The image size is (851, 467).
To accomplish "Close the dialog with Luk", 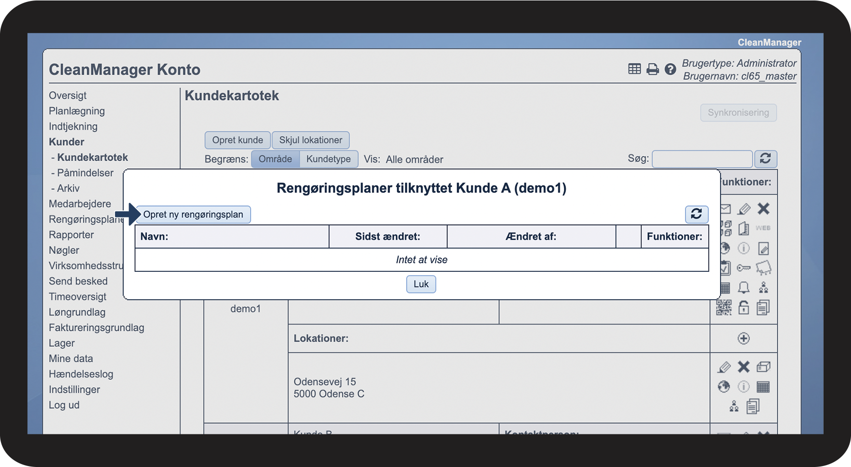I will pyautogui.click(x=421, y=284).
